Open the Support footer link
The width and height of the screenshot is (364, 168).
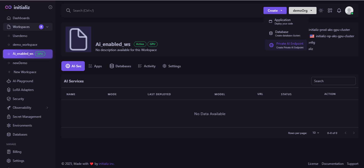[353, 164]
